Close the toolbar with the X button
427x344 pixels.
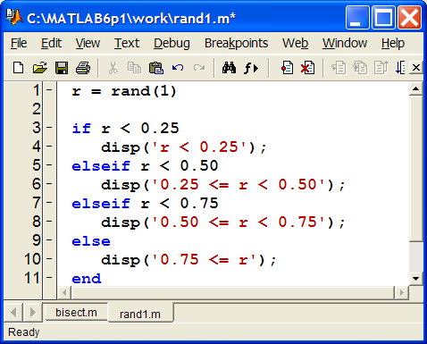tap(416, 68)
